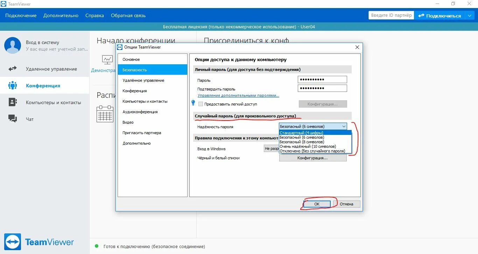Screen dimensions: 478x254
Task: Click the Подтвердить пароль input field
Action: [322, 88]
